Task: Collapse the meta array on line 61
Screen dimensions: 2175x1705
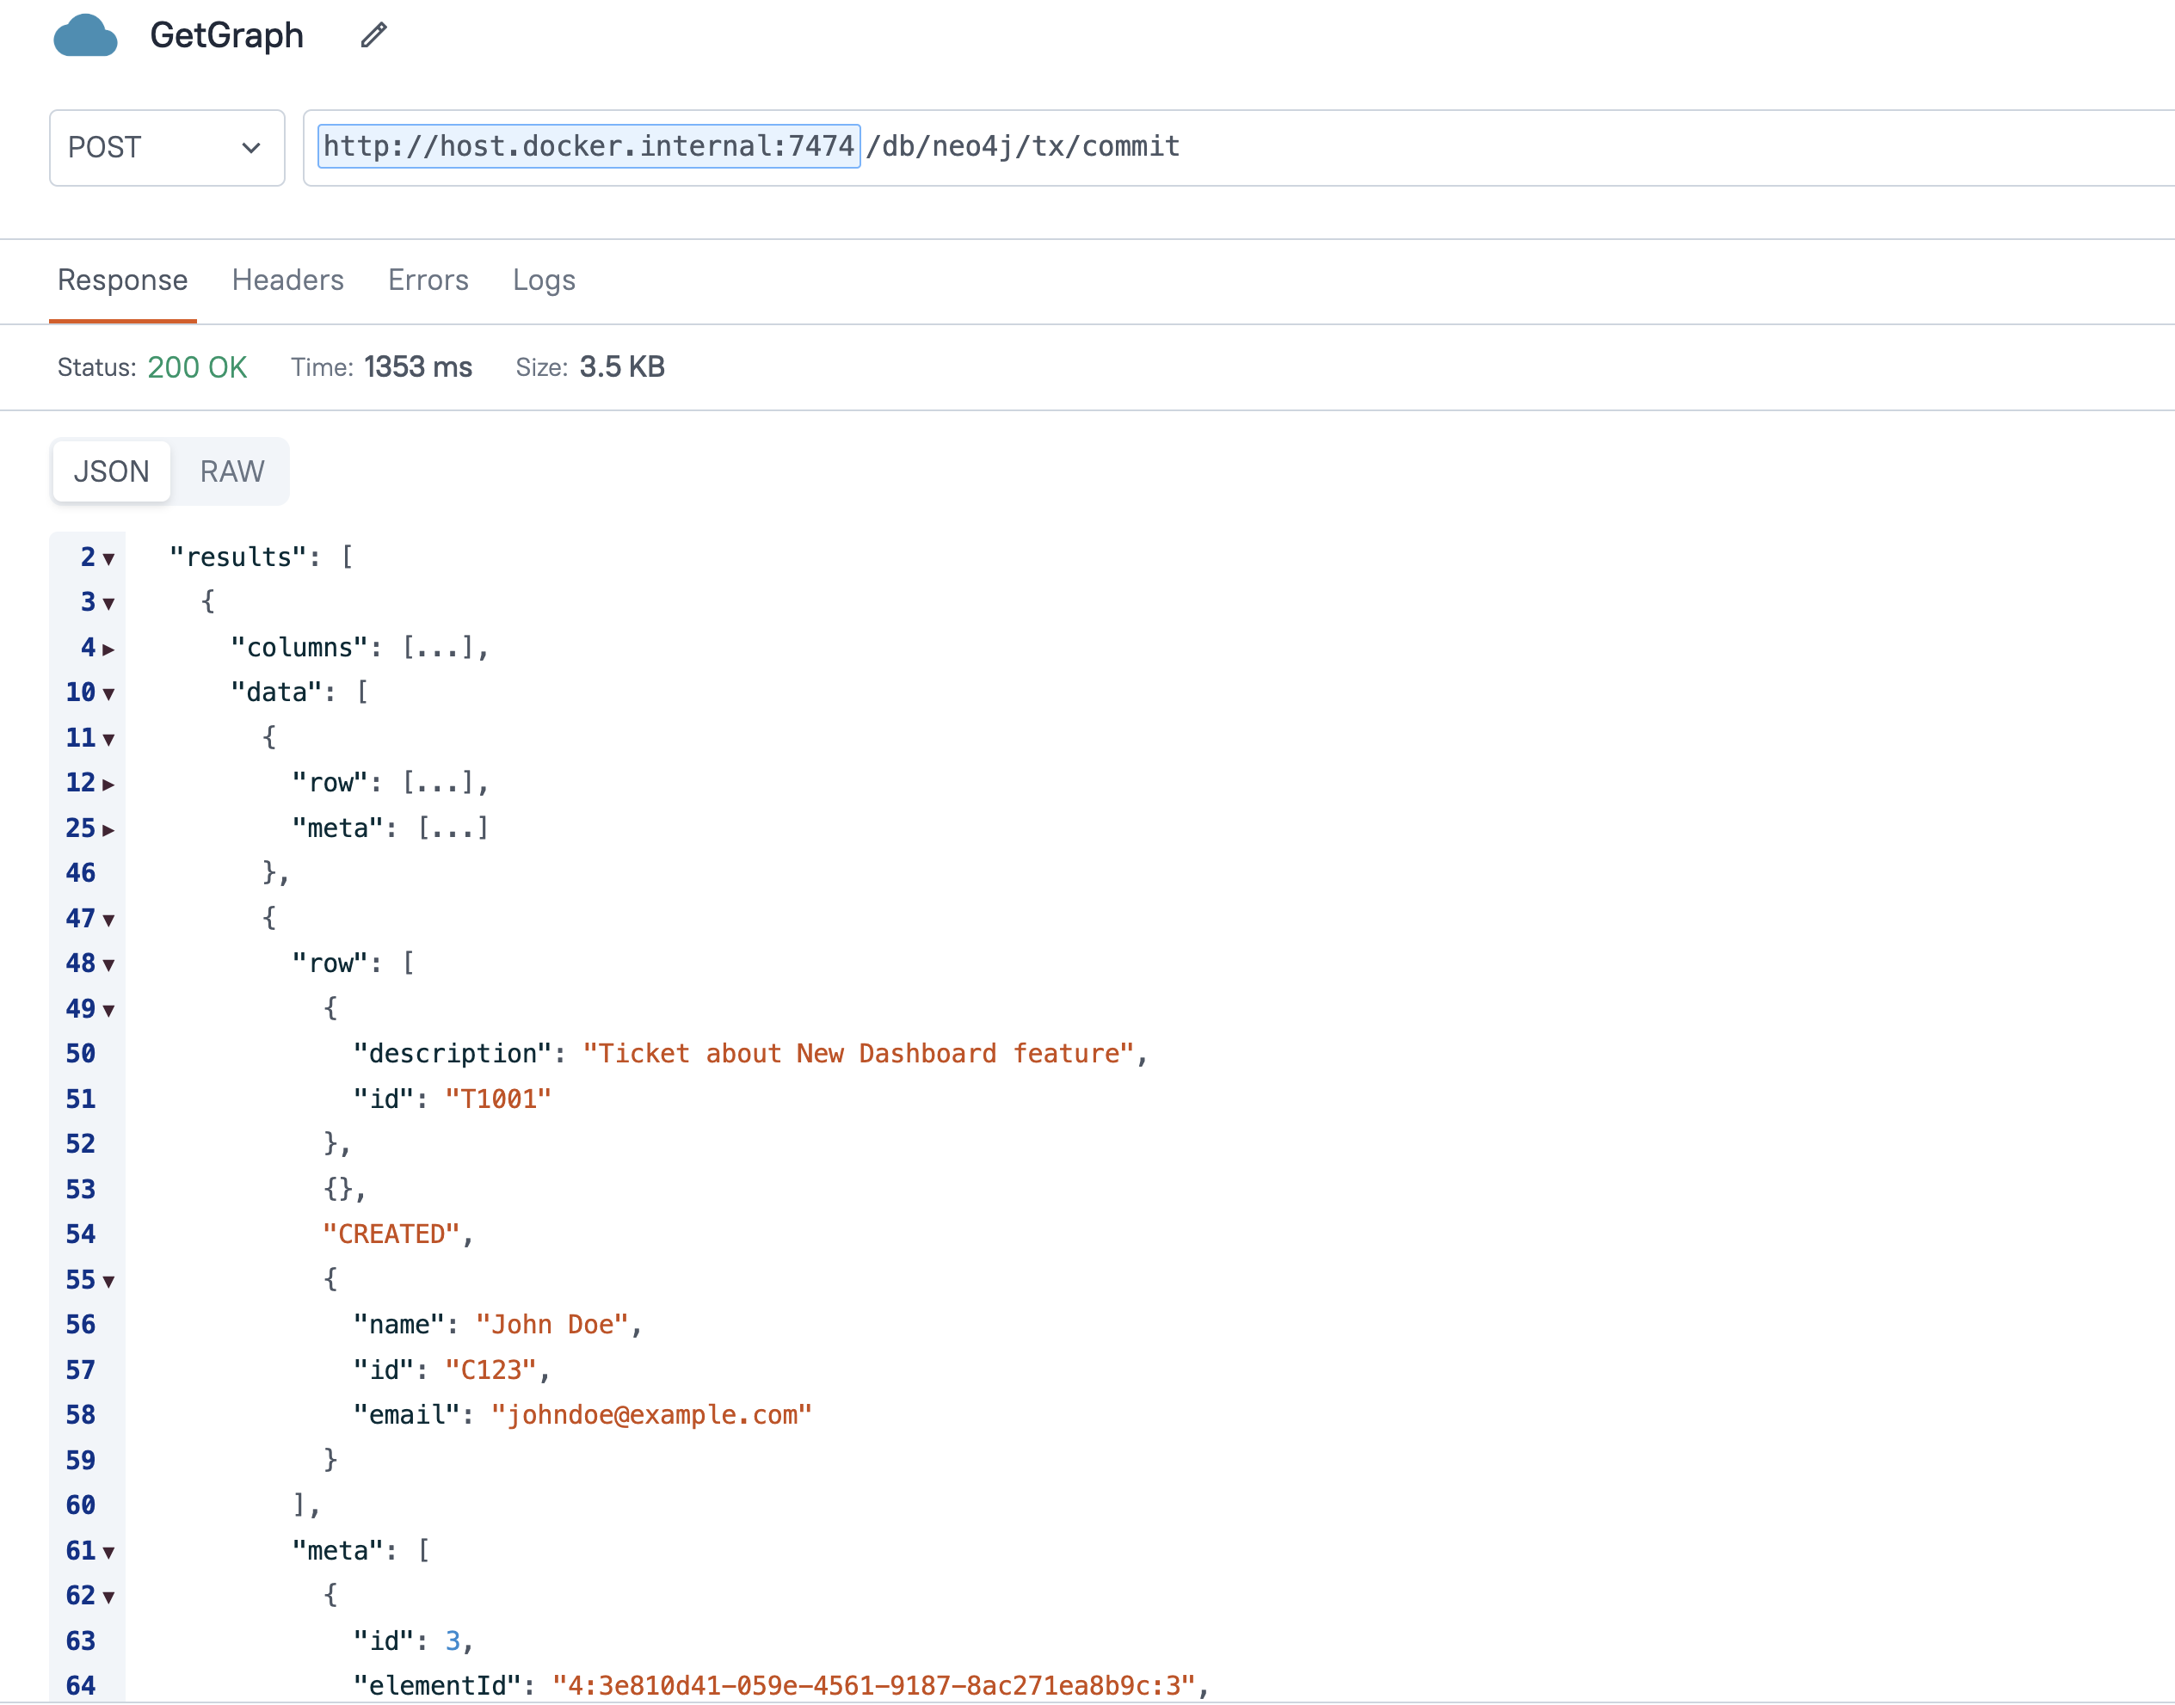Action: (108, 1554)
